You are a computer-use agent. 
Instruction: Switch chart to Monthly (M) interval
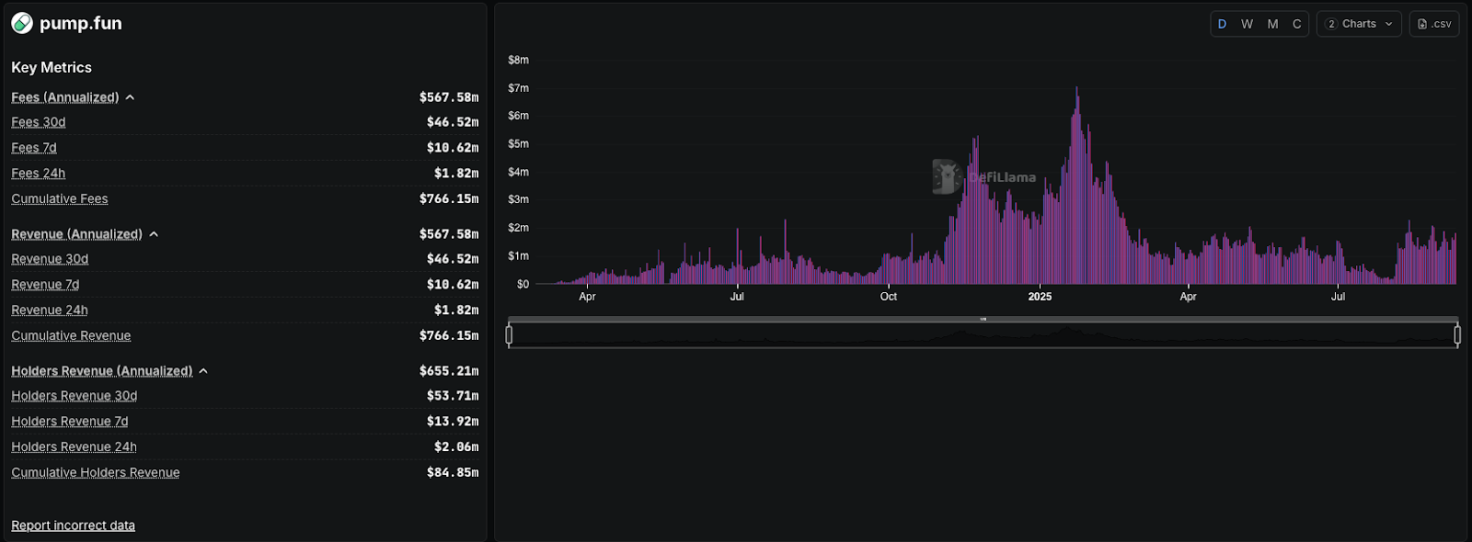[1272, 24]
